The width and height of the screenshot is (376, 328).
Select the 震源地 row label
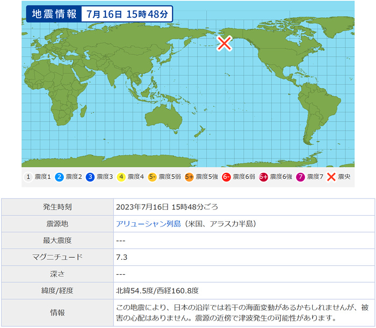[57, 224]
